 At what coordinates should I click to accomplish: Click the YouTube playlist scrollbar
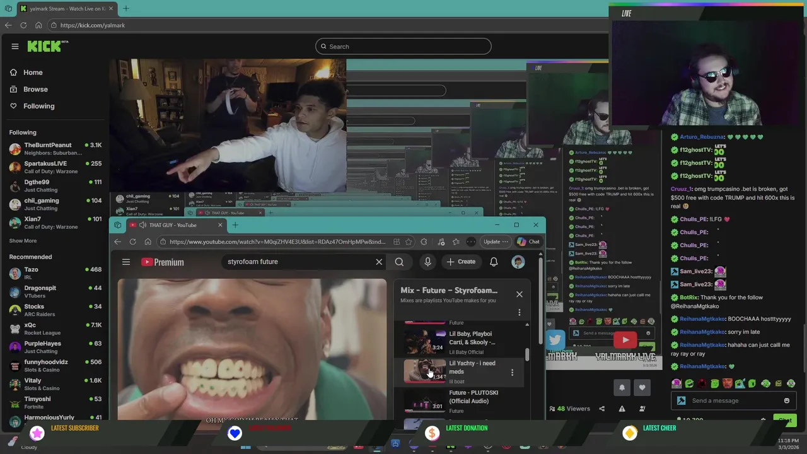(527, 355)
